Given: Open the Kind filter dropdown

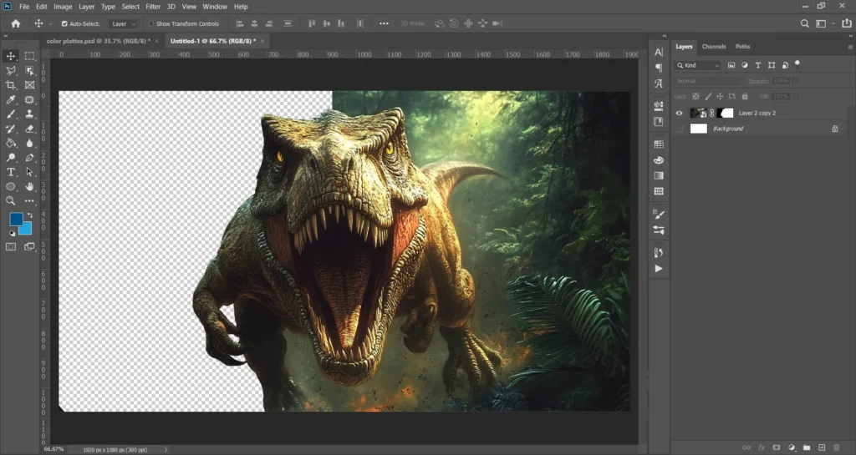Looking at the screenshot, I should [698, 65].
